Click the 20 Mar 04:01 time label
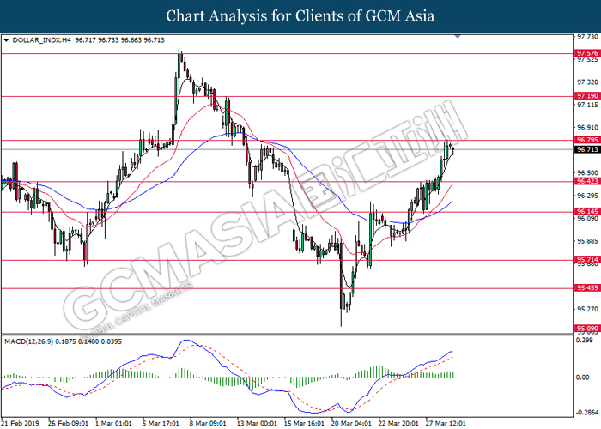 [x=351, y=423]
